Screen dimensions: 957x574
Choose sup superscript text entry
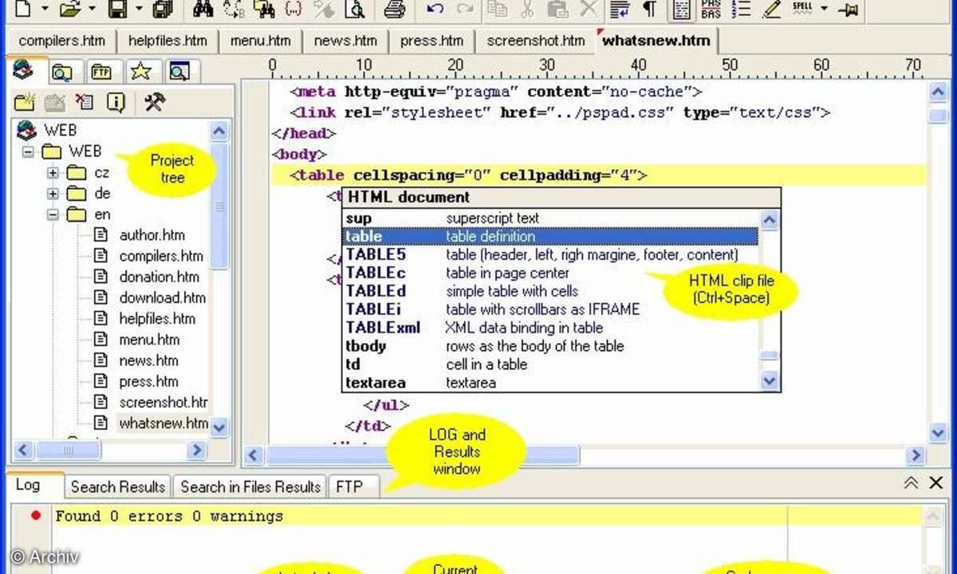550,218
